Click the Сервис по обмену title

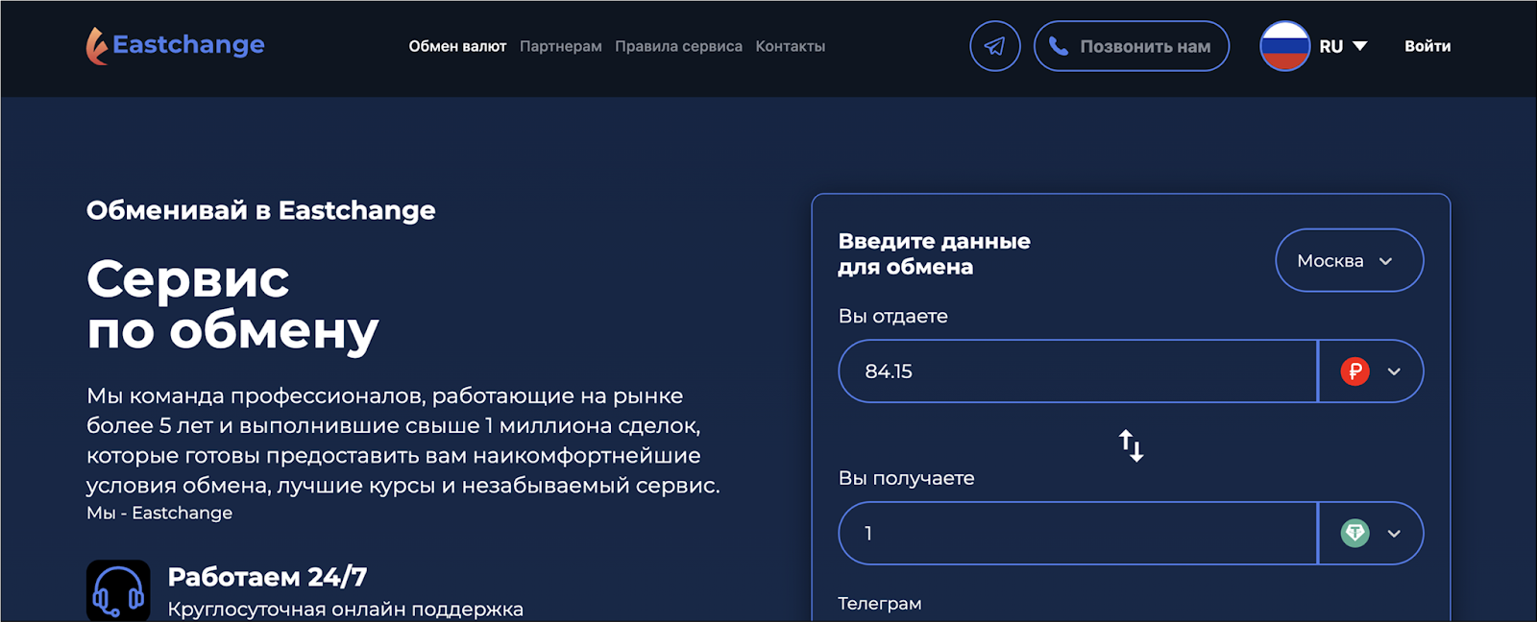click(232, 305)
